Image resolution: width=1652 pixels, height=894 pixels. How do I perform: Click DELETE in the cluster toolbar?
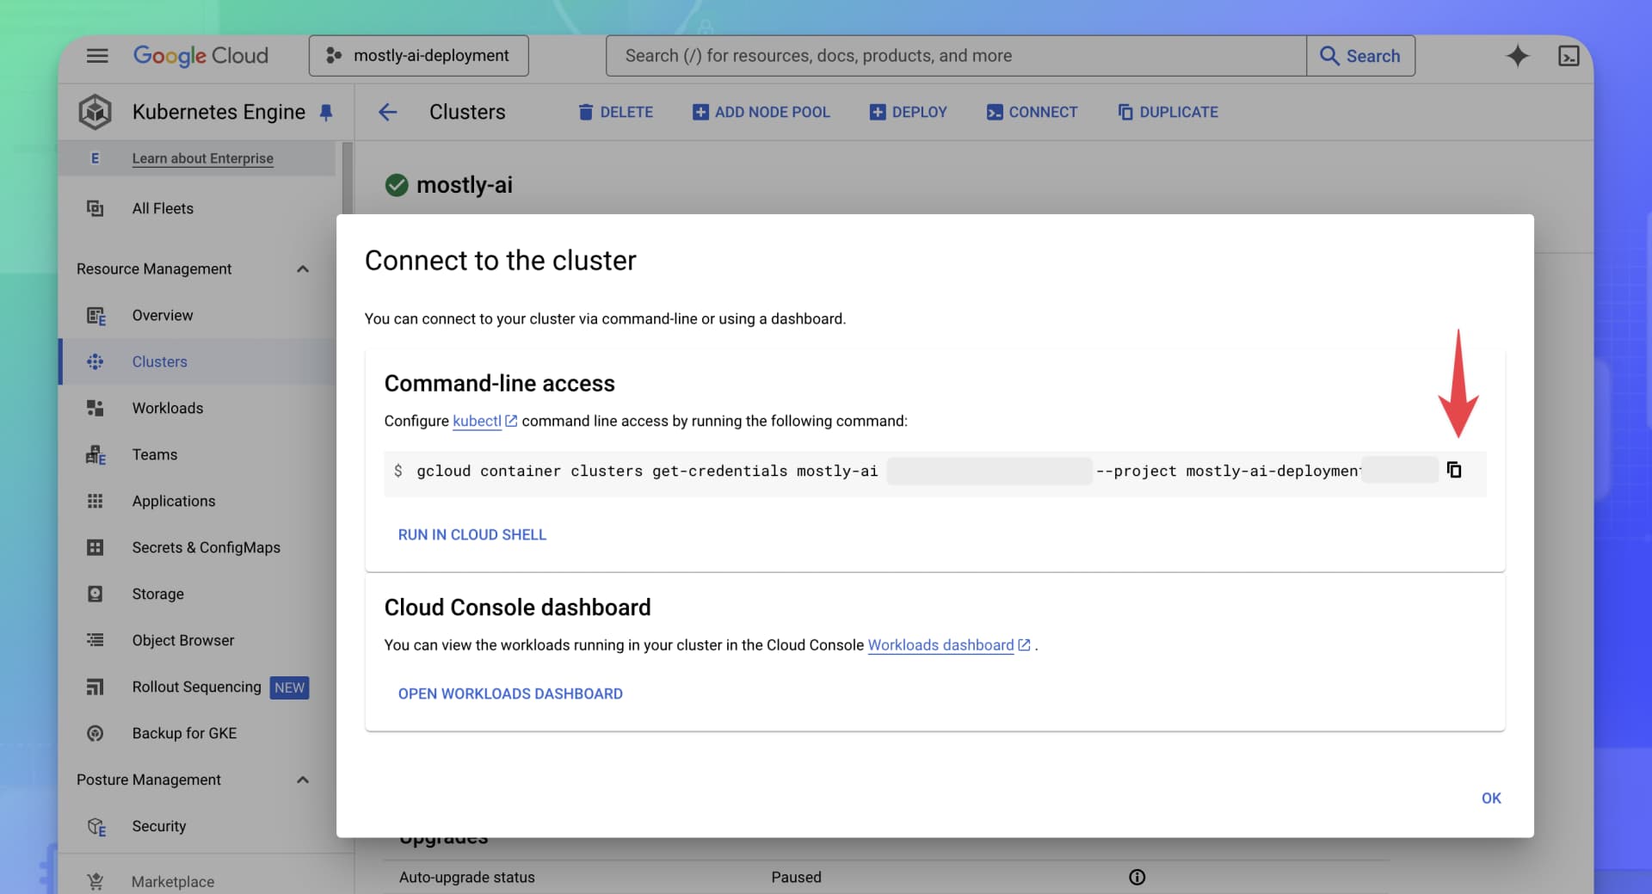[x=616, y=112]
